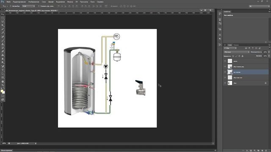Open the collapsed Paragraph panel icon

(x=220, y=39)
